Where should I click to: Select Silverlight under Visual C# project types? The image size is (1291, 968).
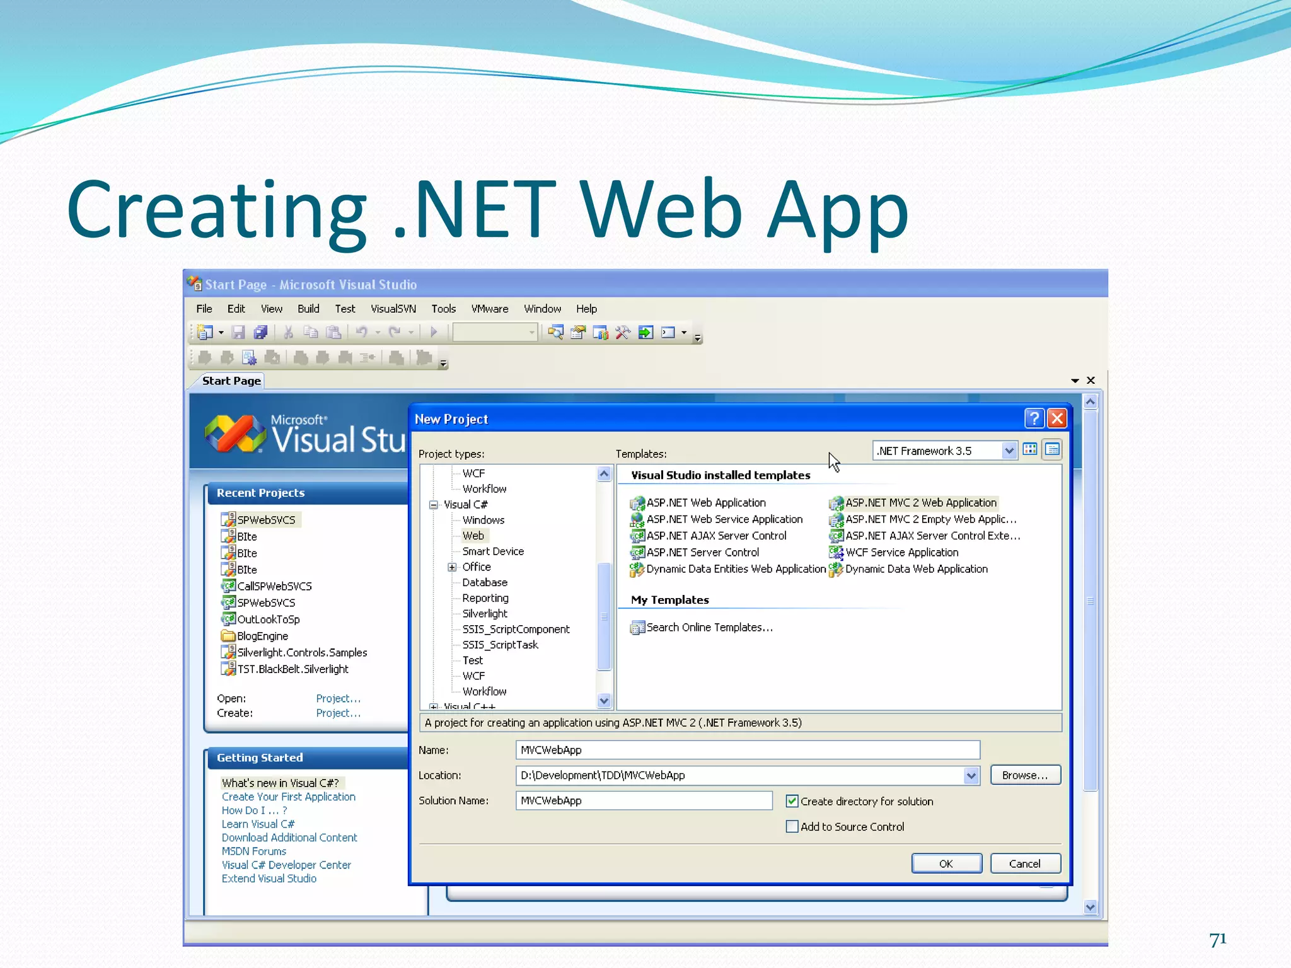click(485, 614)
